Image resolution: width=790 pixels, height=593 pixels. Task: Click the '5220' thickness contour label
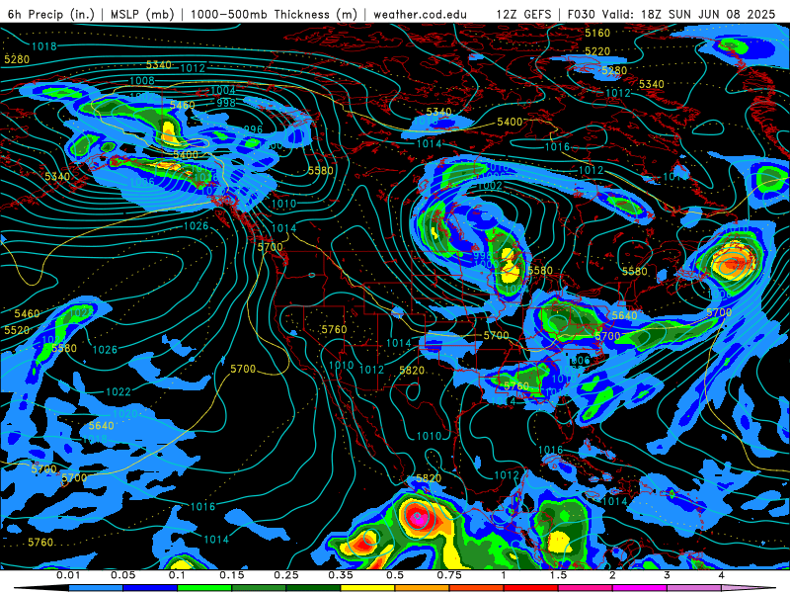[x=597, y=51]
